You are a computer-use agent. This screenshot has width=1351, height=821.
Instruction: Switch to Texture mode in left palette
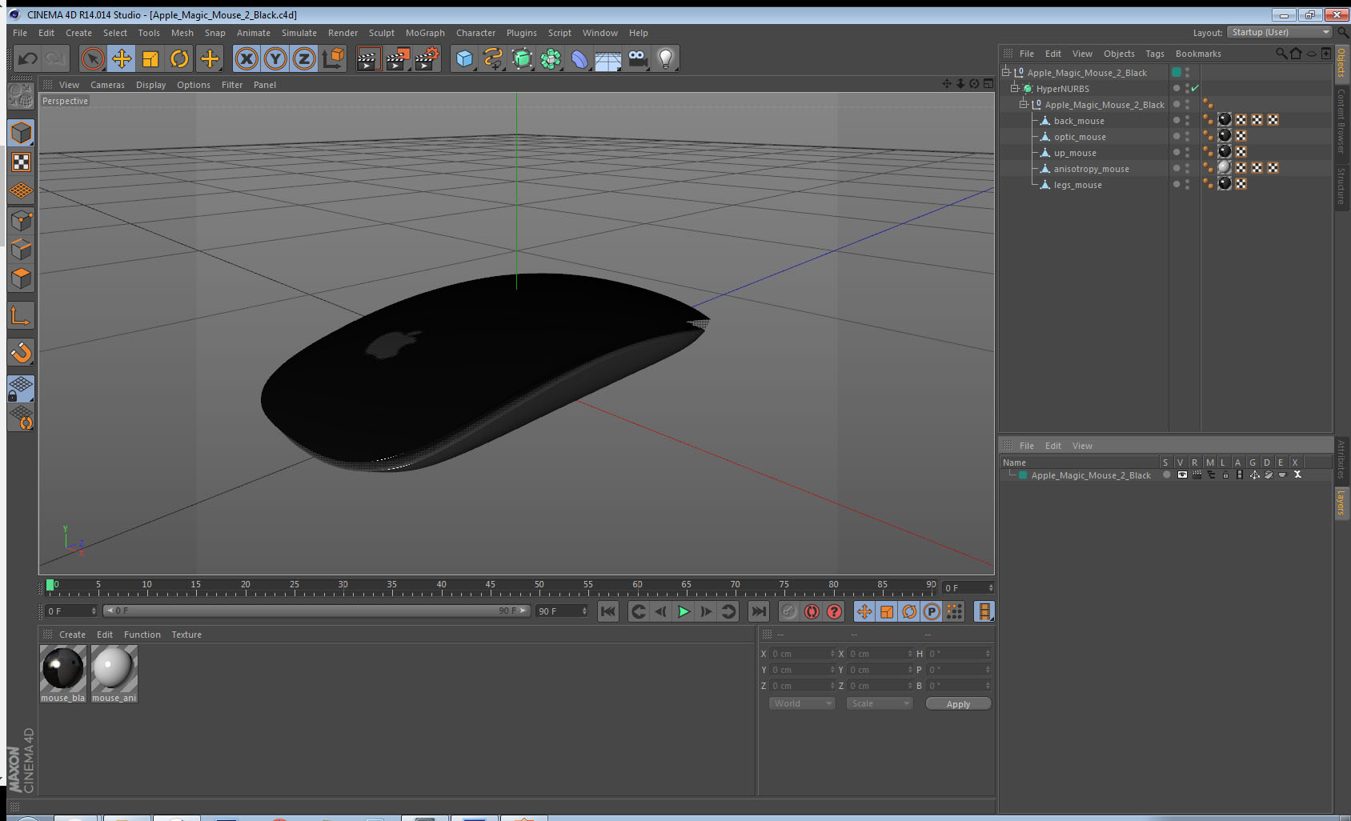pyautogui.click(x=22, y=162)
